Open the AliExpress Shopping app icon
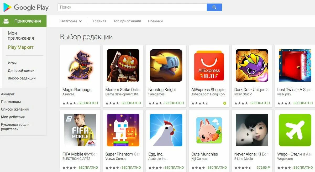The width and height of the screenshot is (315, 172). (x=209, y=65)
